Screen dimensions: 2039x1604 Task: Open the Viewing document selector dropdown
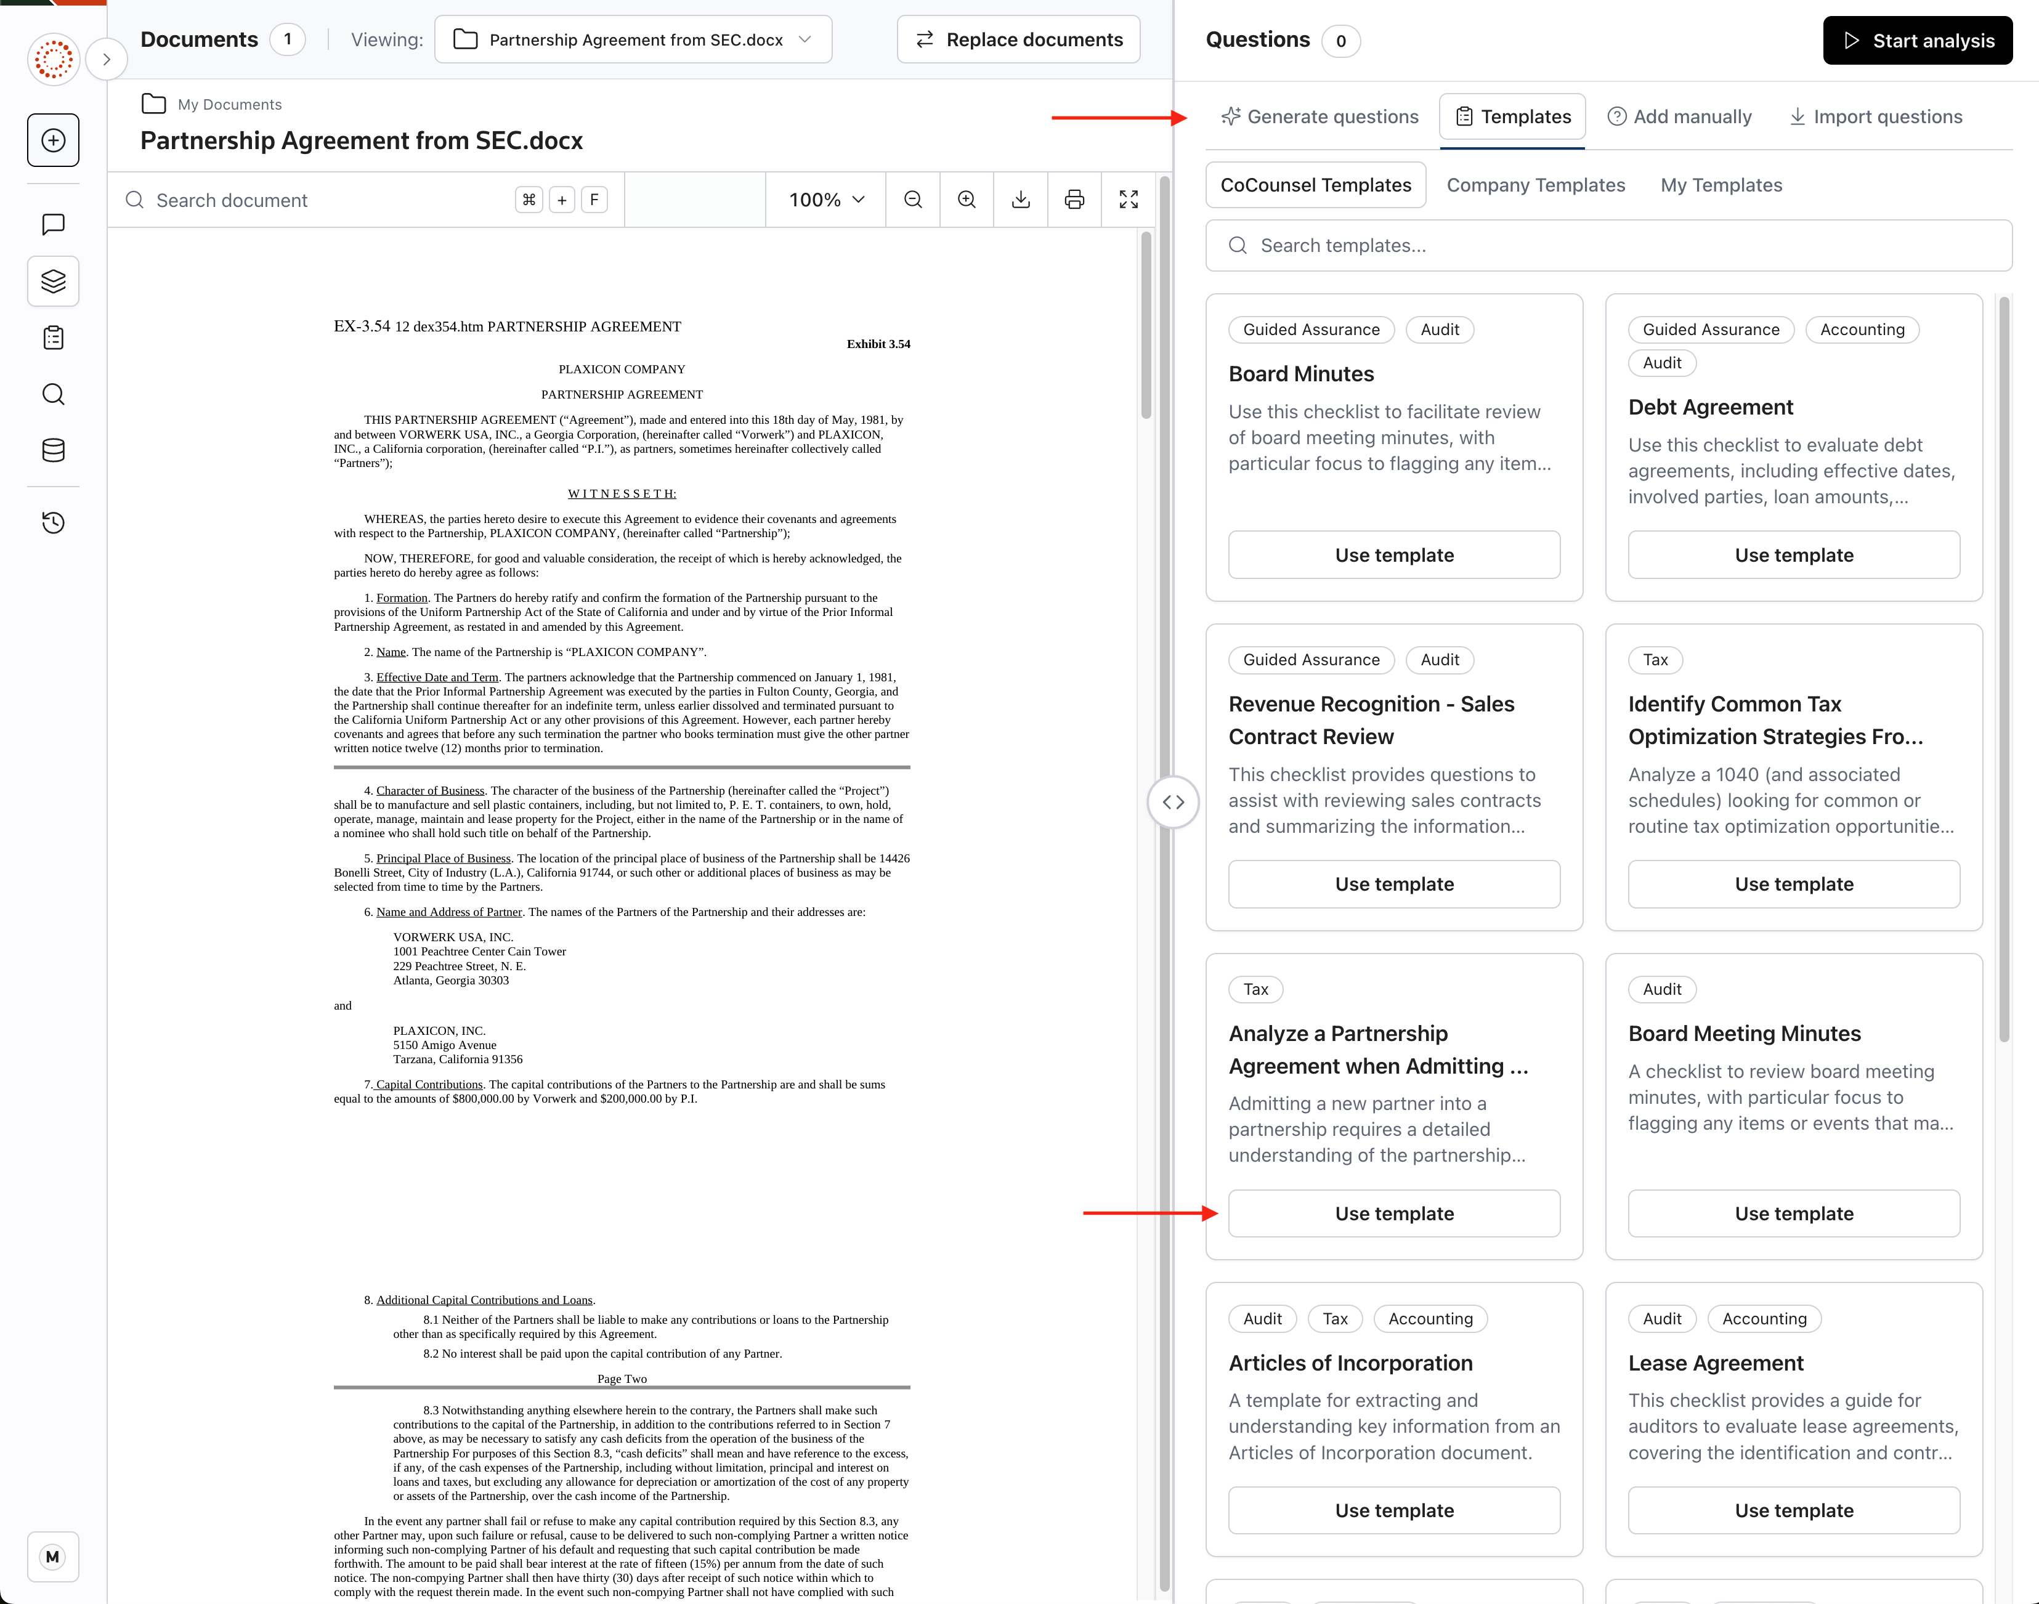coord(633,39)
